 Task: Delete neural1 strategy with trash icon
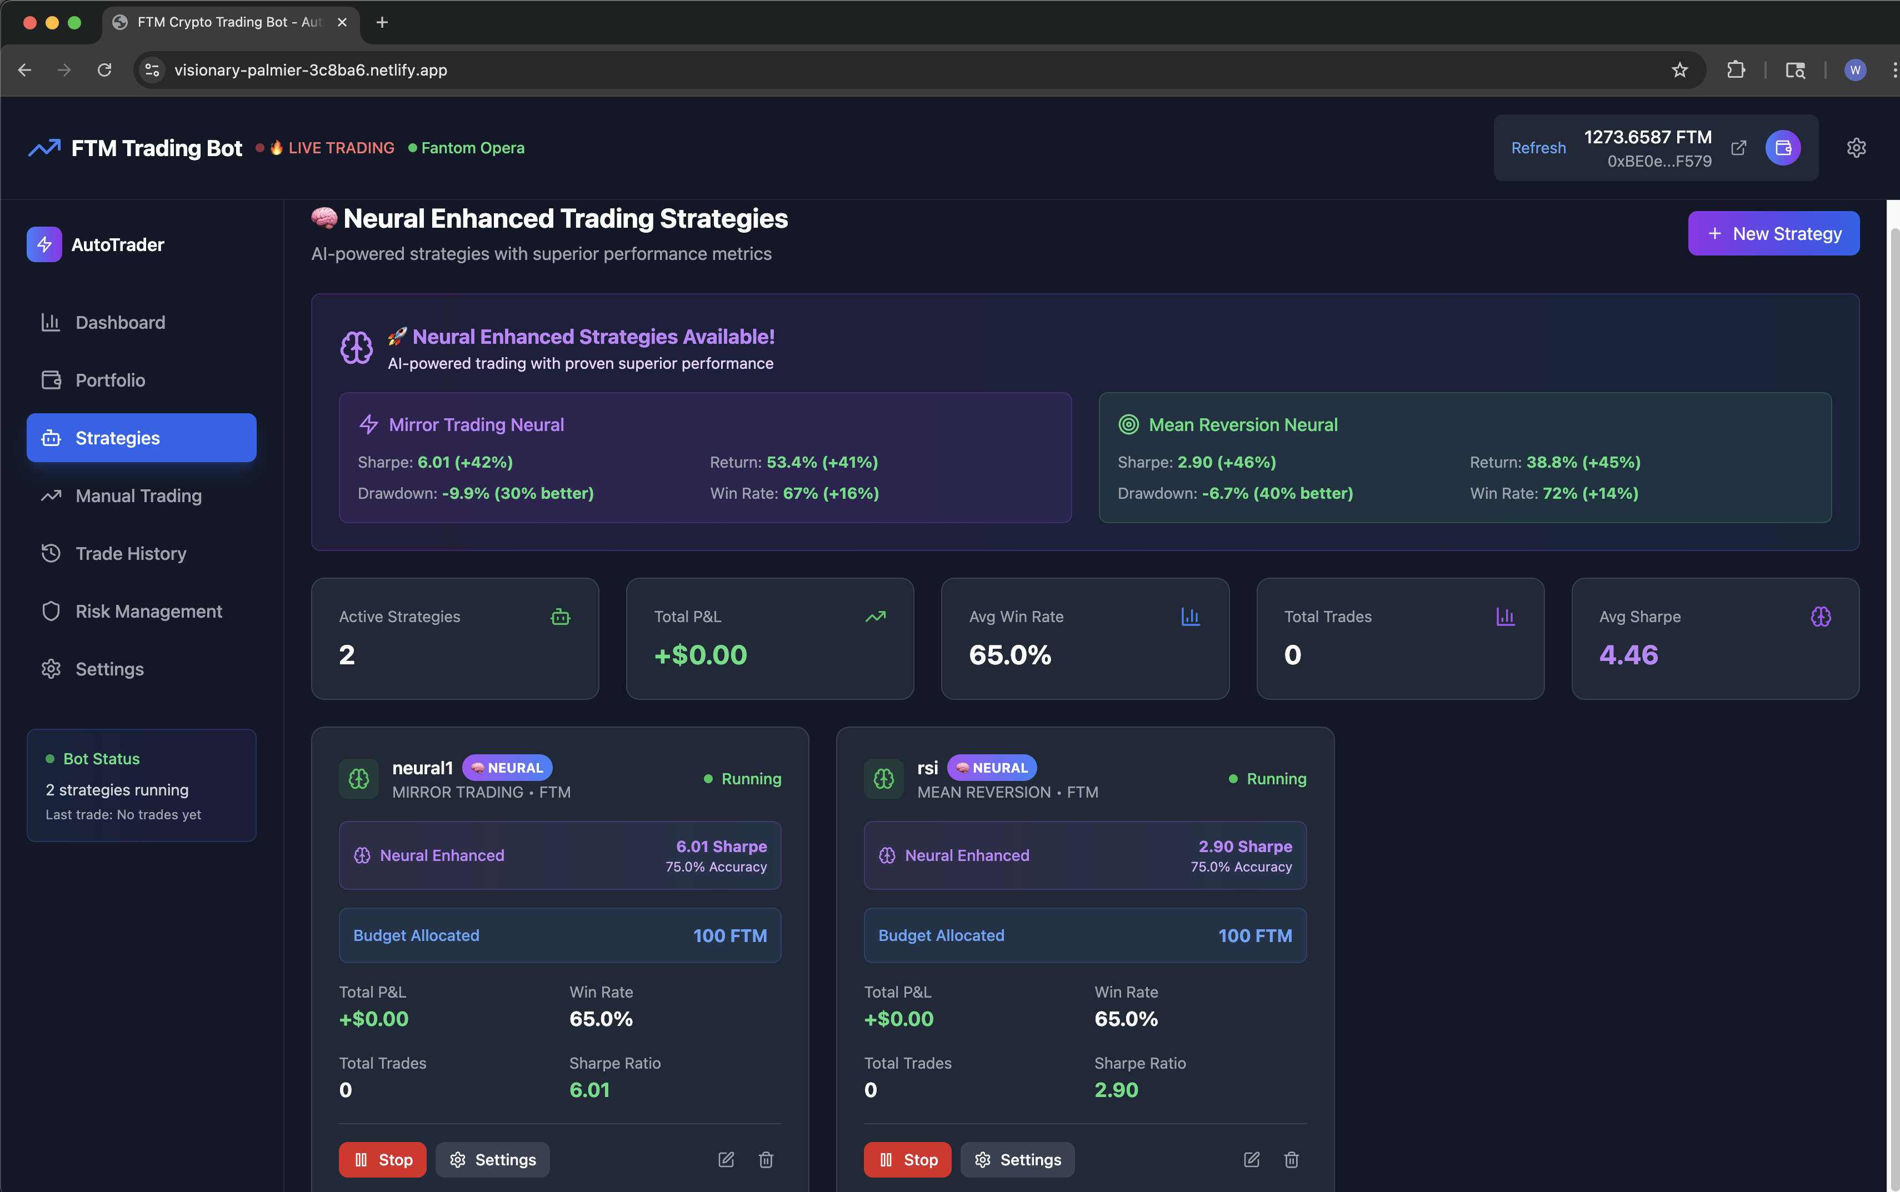pos(766,1160)
